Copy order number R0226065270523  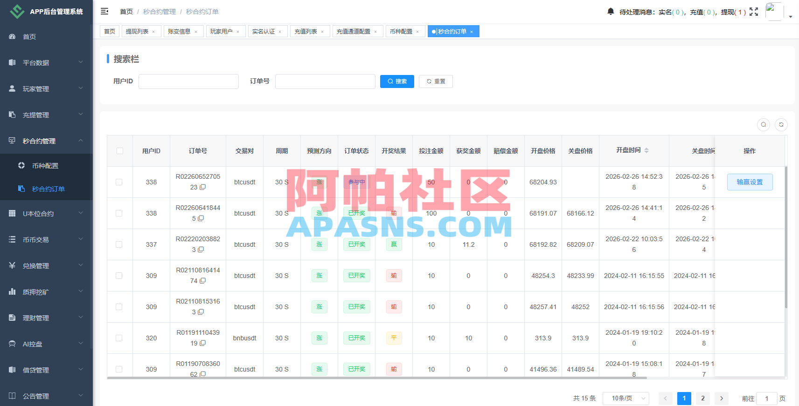point(203,187)
